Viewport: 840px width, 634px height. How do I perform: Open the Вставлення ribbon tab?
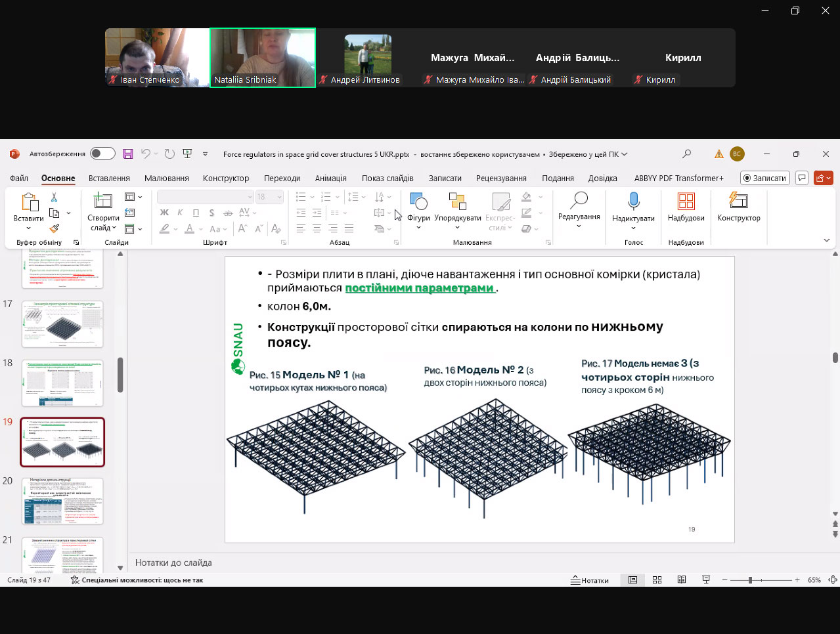tap(109, 179)
